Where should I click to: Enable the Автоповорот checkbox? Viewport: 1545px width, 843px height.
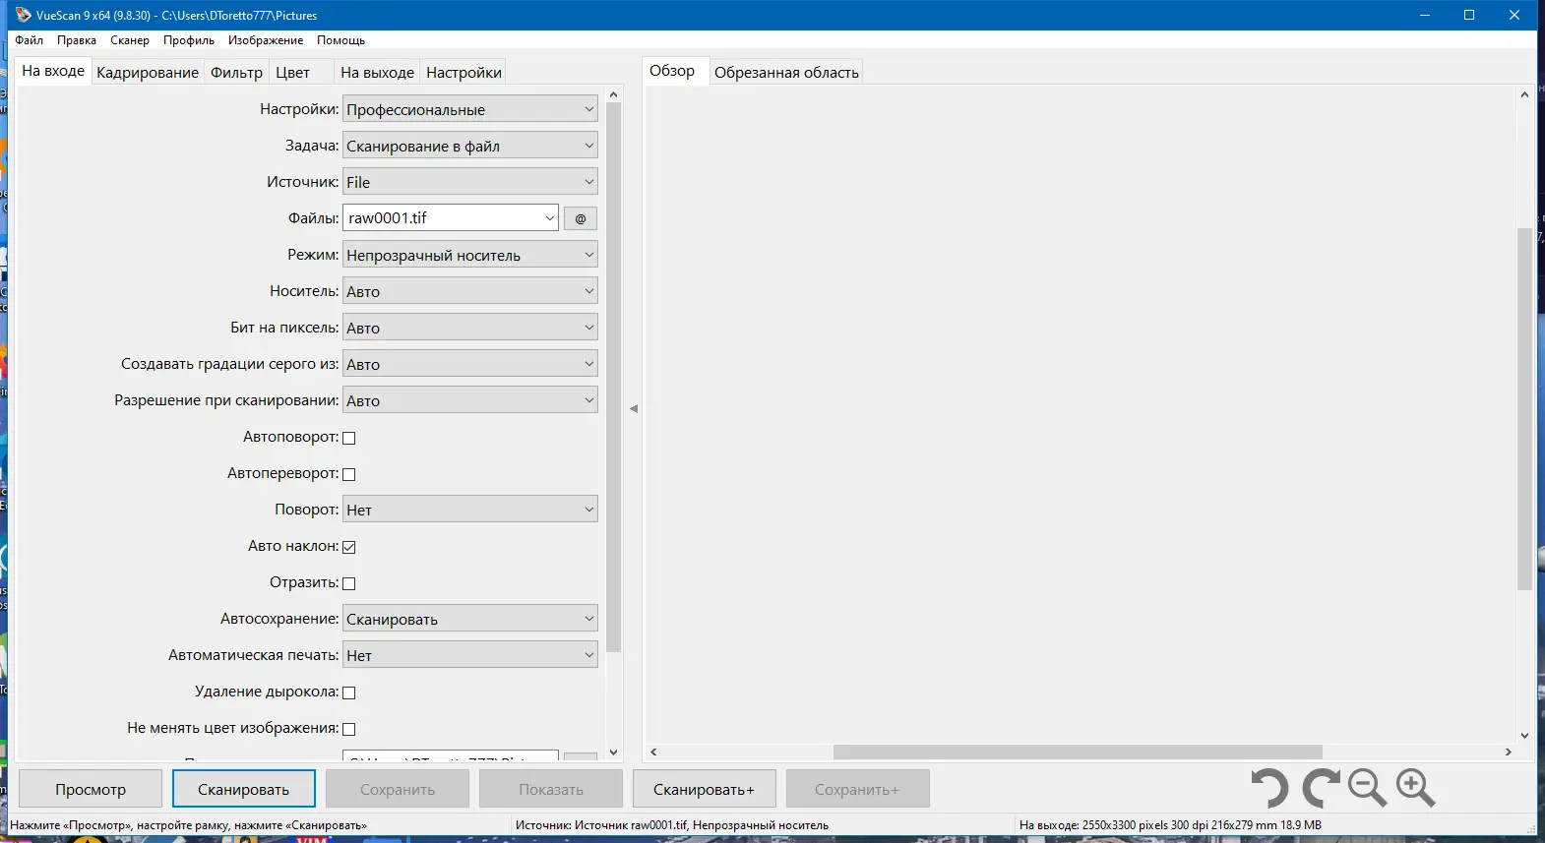pyautogui.click(x=348, y=438)
